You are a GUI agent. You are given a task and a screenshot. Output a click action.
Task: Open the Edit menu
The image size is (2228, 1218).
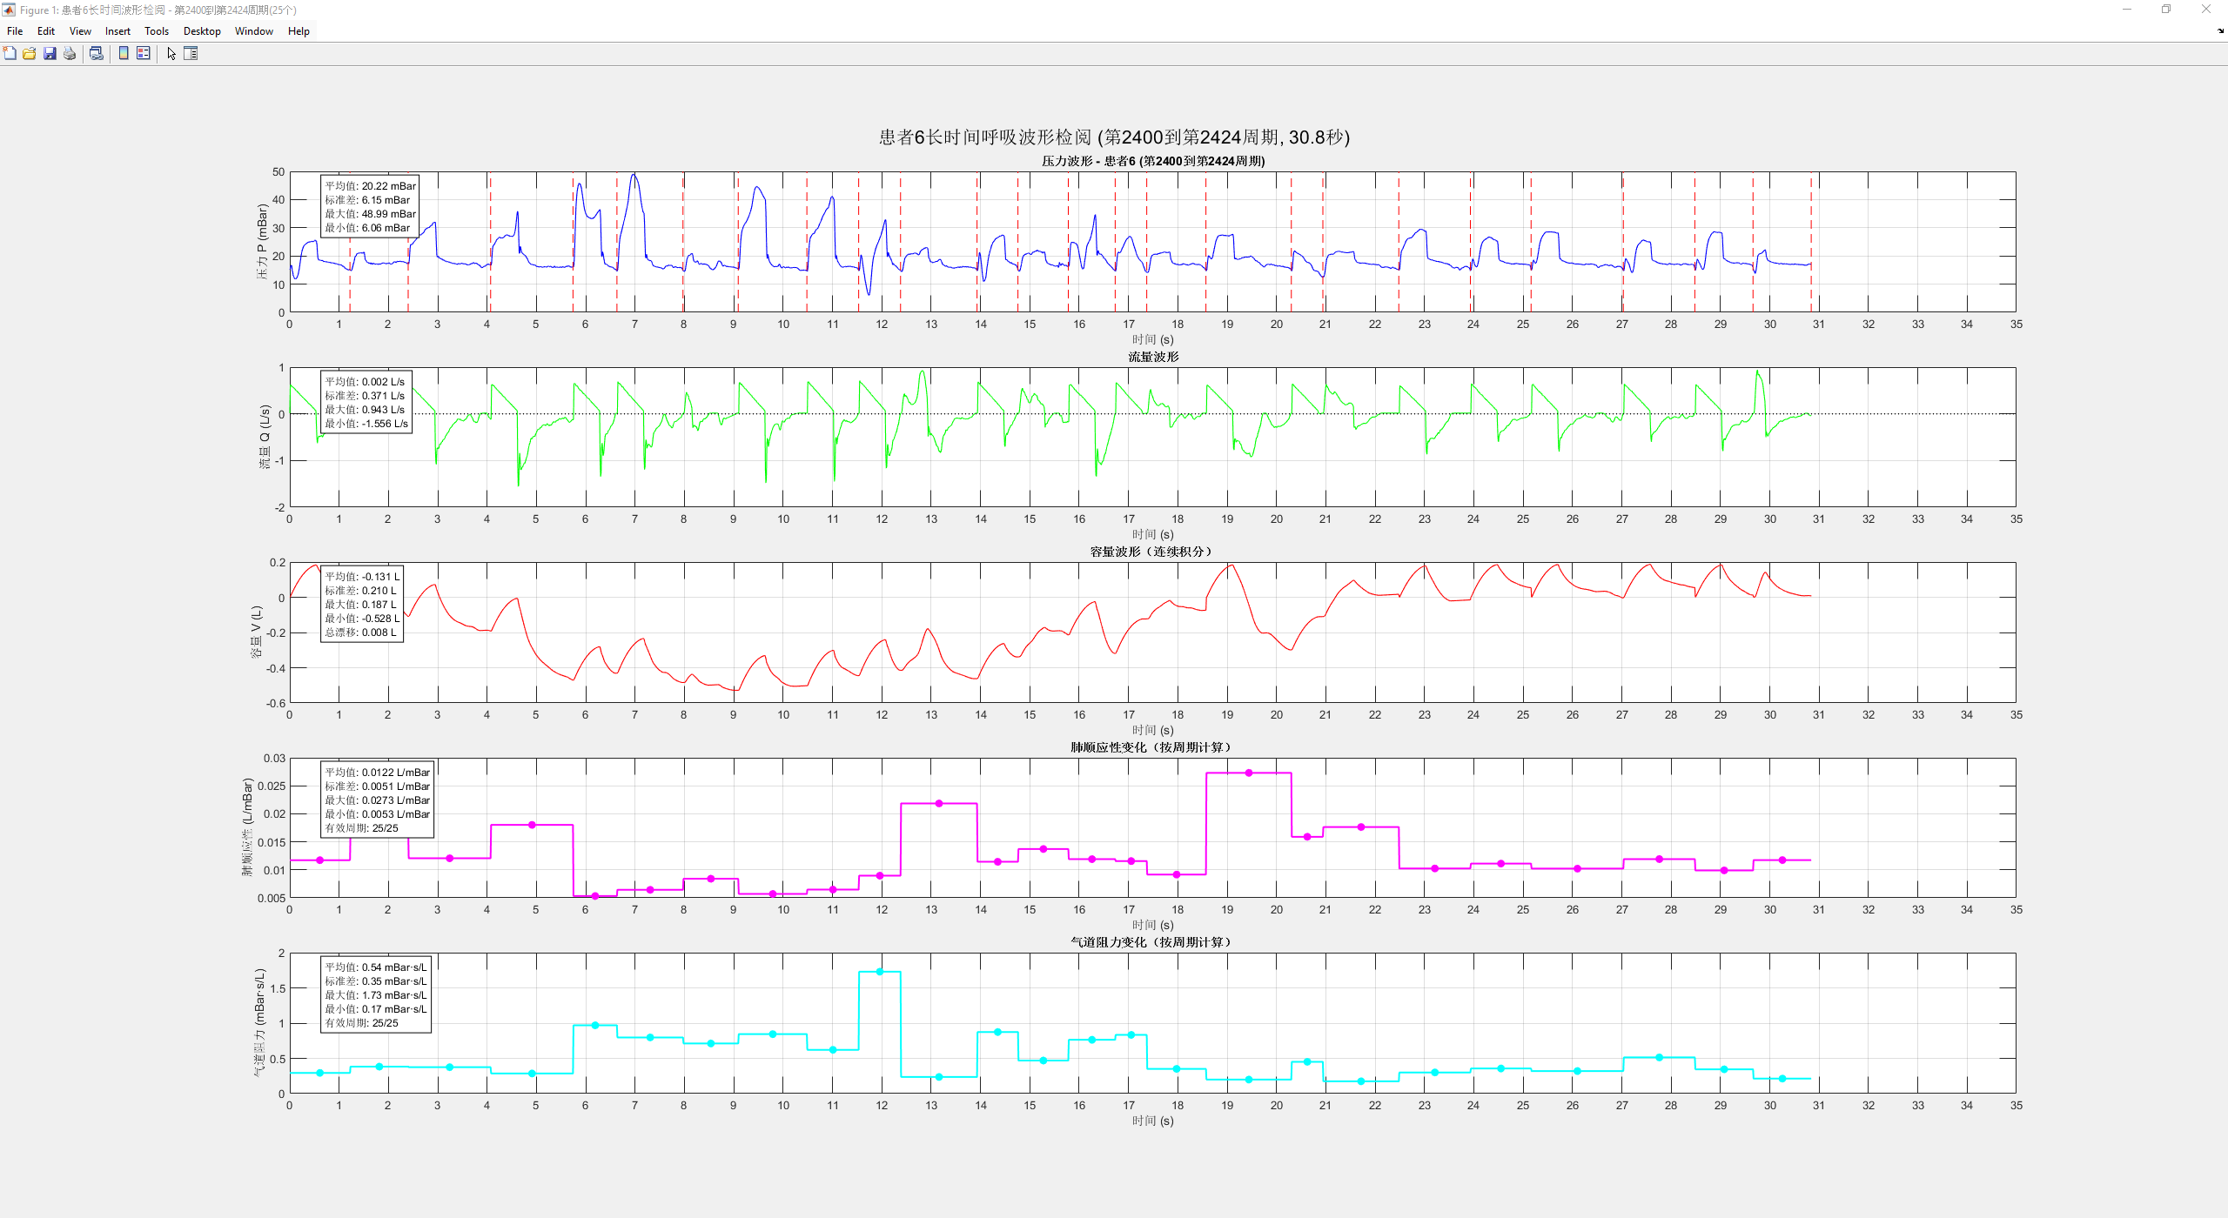pyautogui.click(x=46, y=31)
